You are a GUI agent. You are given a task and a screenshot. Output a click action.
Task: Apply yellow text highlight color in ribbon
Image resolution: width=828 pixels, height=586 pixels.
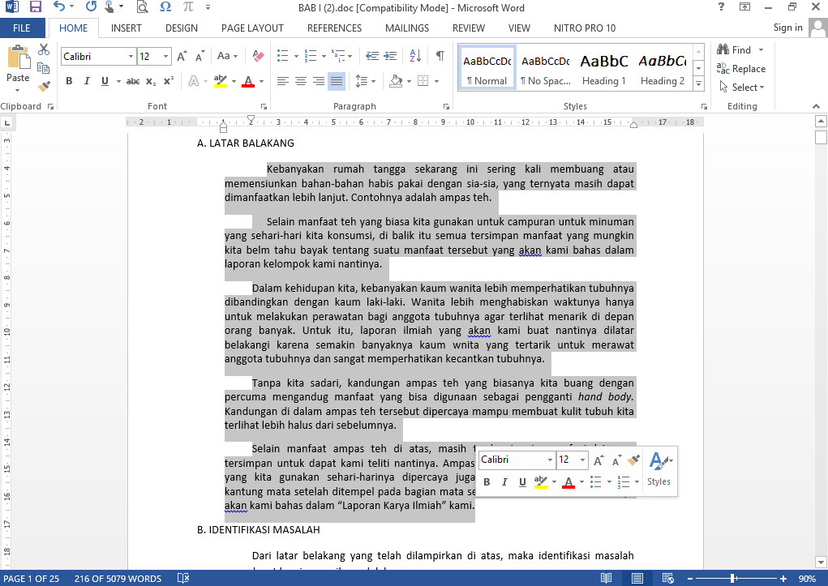[221, 81]
